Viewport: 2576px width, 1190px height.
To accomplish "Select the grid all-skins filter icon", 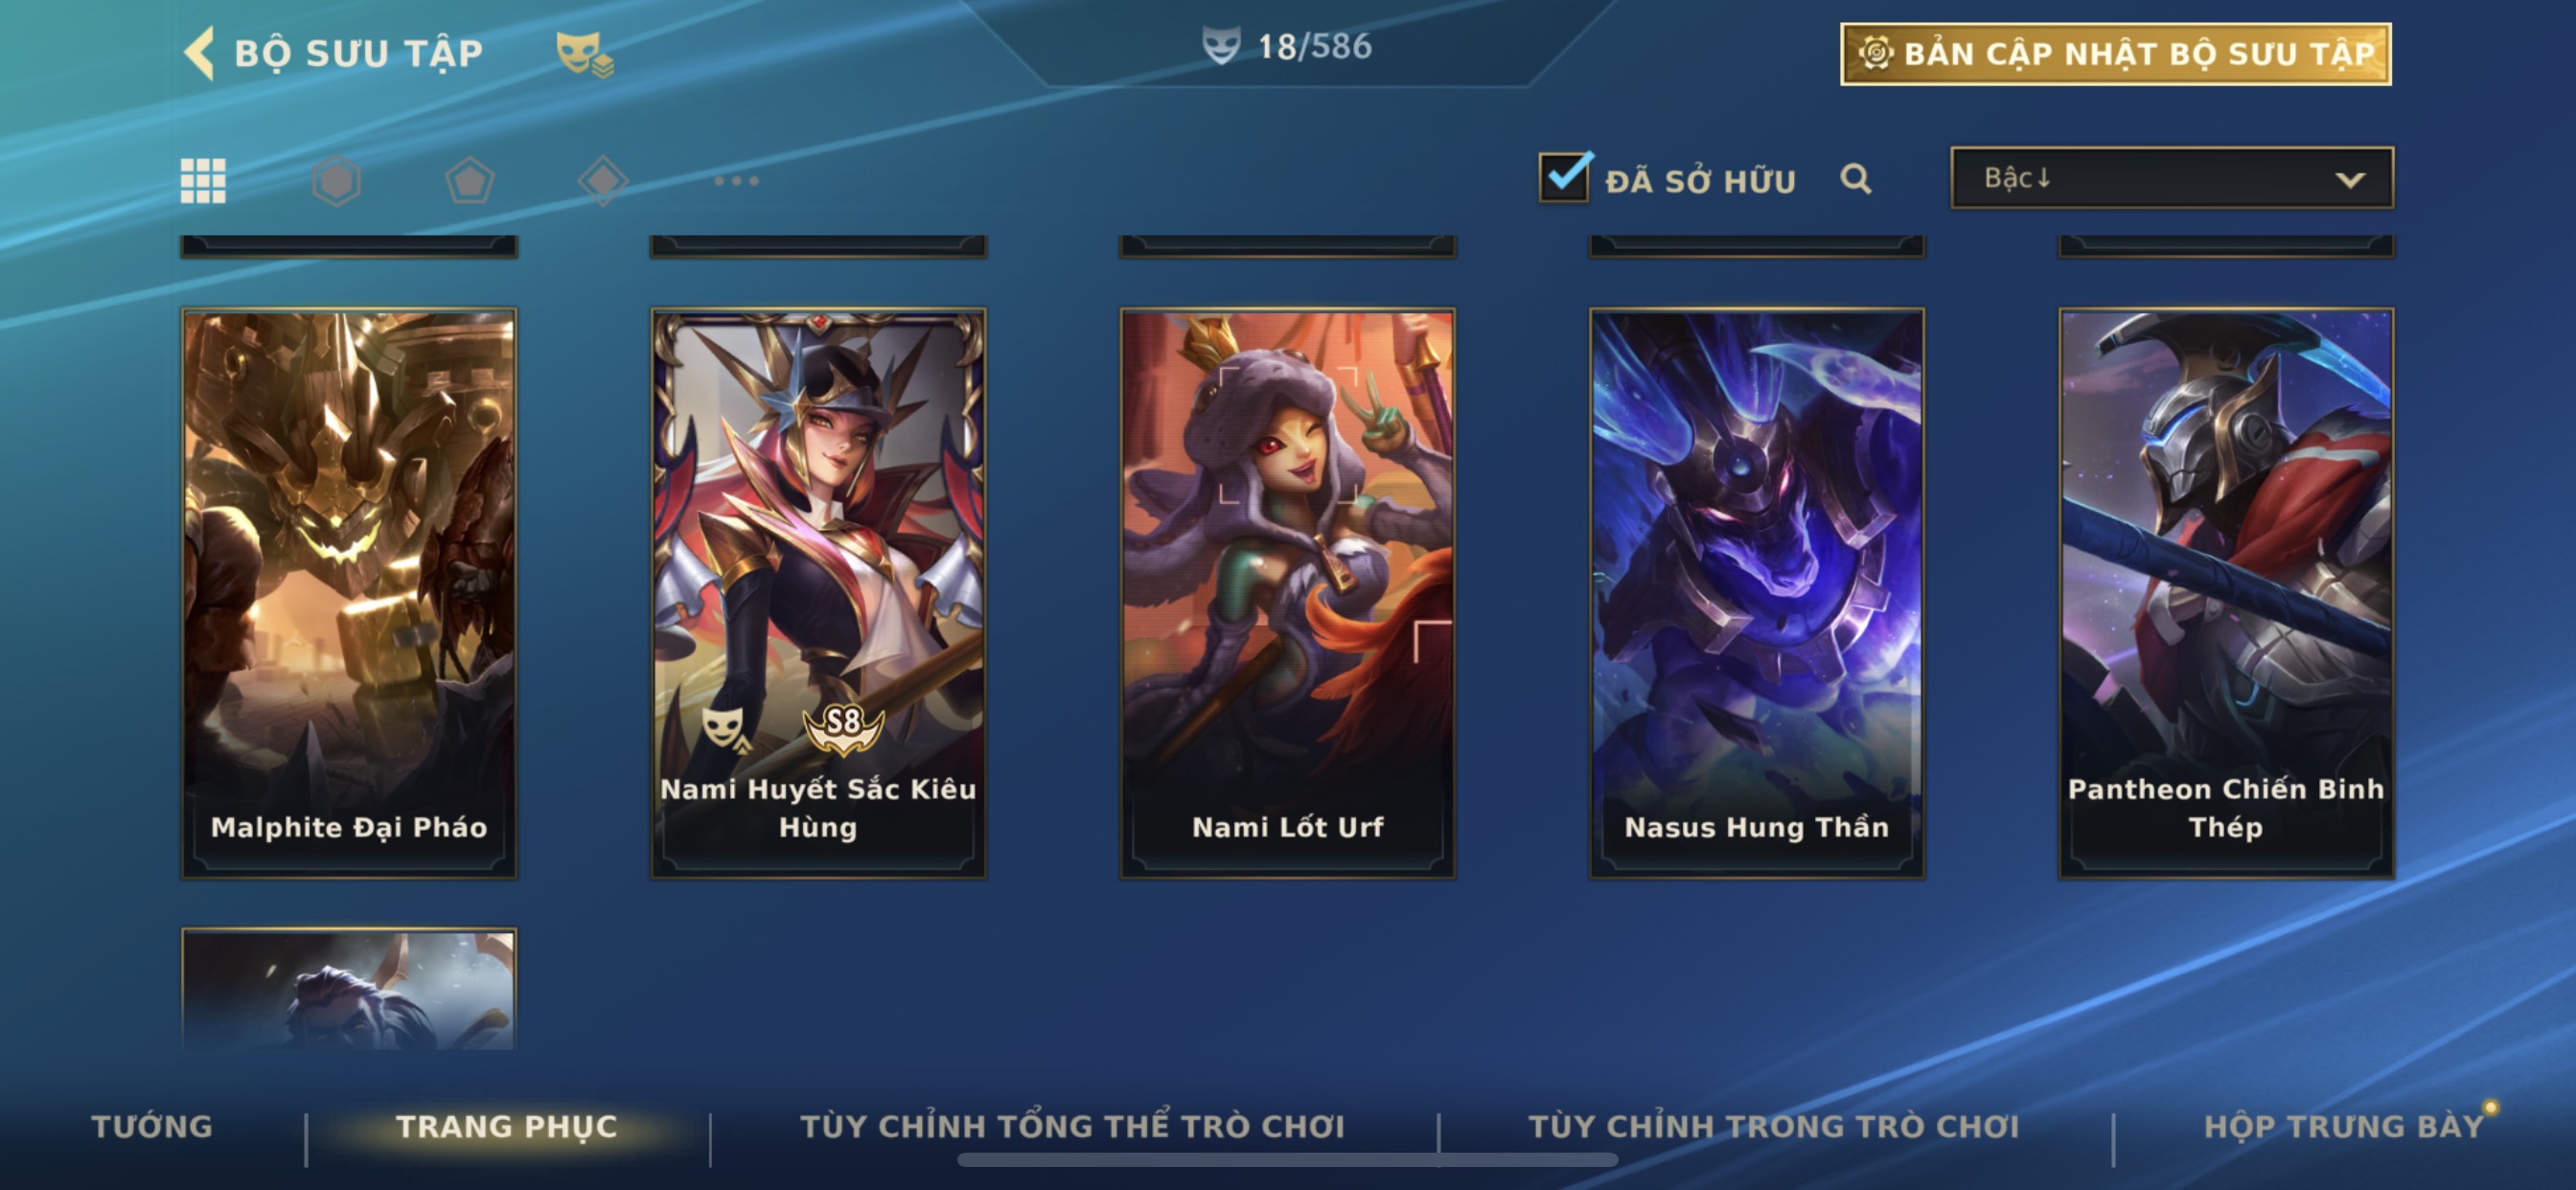I will point(203,181).
